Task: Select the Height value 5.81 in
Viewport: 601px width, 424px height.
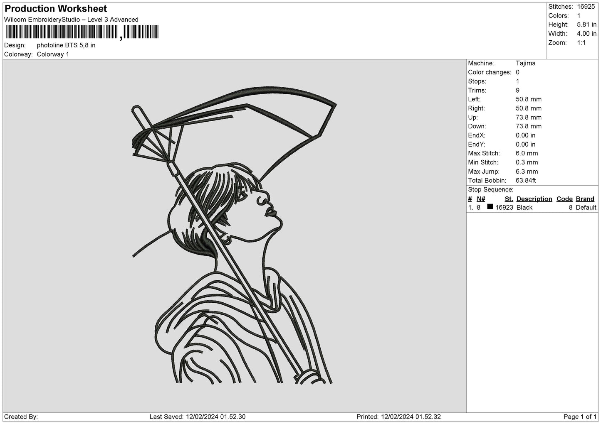Action: [586, 25]
